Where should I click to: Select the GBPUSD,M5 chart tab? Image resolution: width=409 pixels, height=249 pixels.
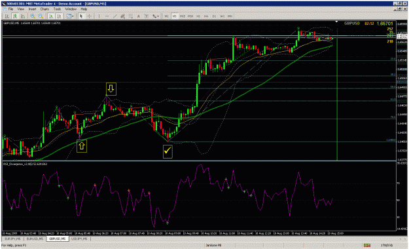[58, 239]
